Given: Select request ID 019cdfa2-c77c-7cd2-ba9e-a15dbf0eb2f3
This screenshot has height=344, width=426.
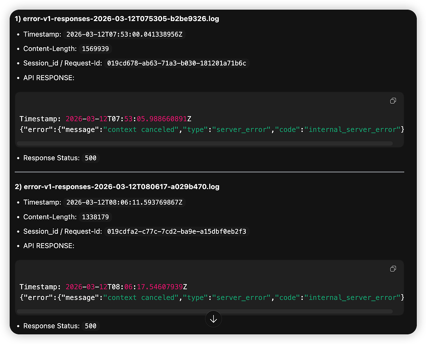Looking at the screenshot, I should [x=176, y=231].
